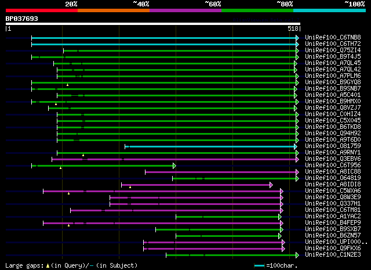
Task: Click the UniRef100_A8IC88 label
Action: [333, 172]
